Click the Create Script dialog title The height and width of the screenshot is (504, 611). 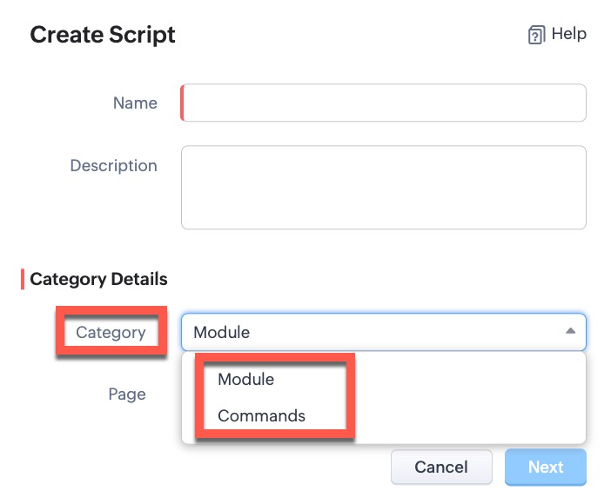103,35
